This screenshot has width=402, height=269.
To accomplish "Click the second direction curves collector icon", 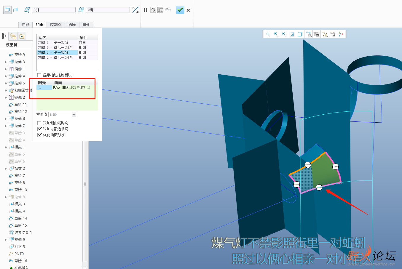I will (x=82, y=10).
